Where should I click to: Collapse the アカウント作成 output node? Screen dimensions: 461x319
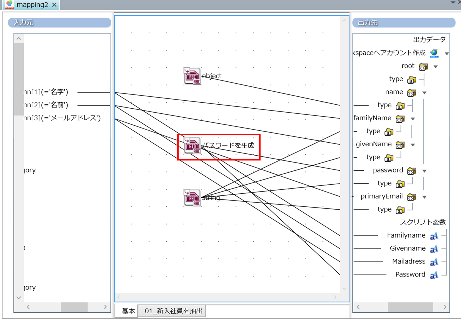[447, 54]
